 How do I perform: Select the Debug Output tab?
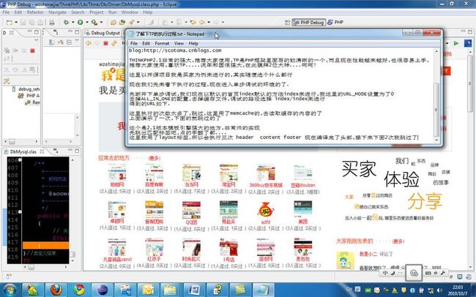click(103, 33)
